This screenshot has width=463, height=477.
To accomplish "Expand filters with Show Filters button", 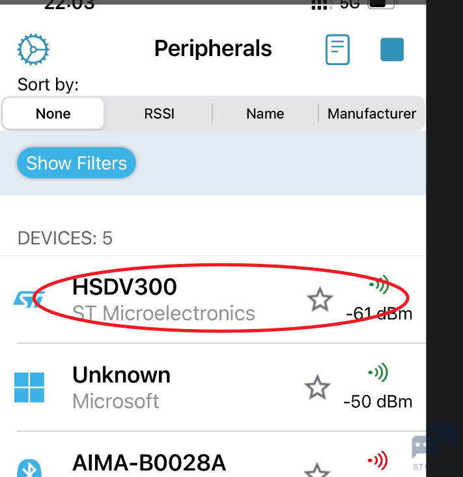I will click(76, 163).
